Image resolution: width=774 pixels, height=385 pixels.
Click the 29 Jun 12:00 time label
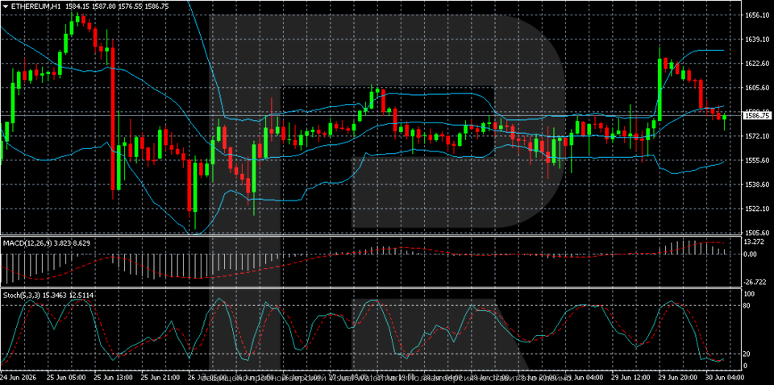click(632, 377)
